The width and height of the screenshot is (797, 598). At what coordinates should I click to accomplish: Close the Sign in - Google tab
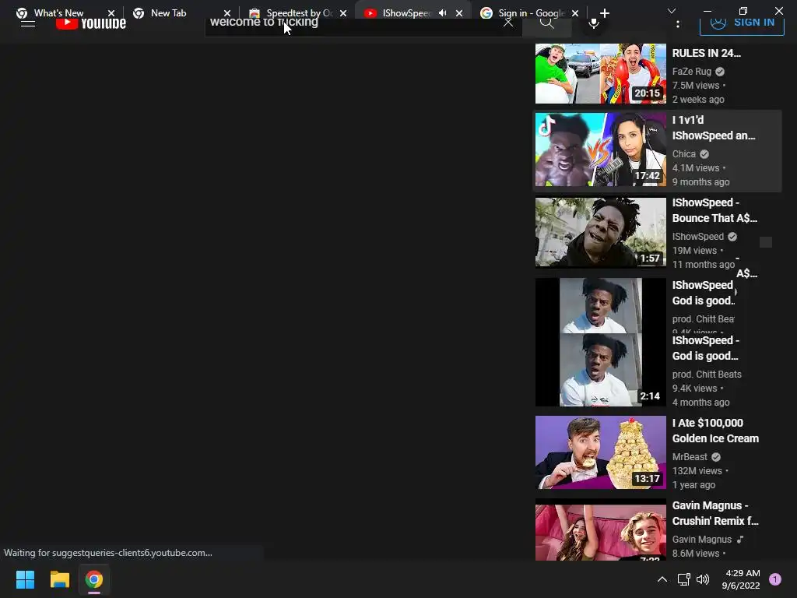(x=575, y=13)
